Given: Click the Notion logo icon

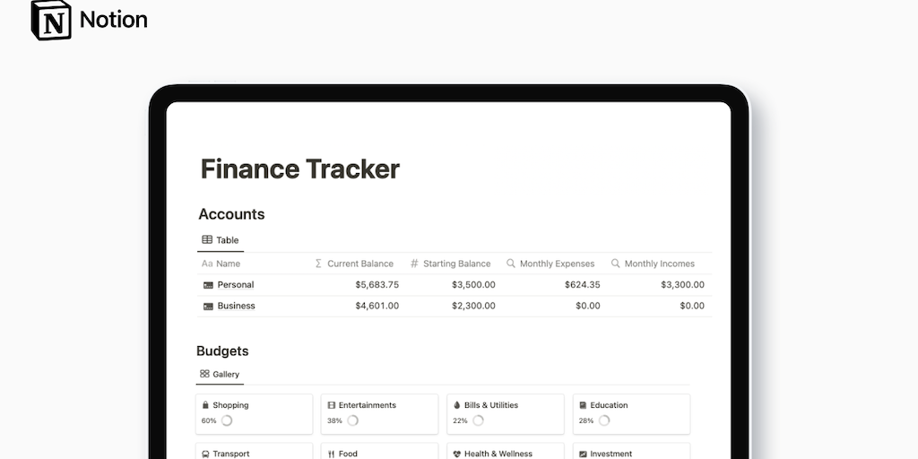Looking at the screenshot, I should (51, 20).
